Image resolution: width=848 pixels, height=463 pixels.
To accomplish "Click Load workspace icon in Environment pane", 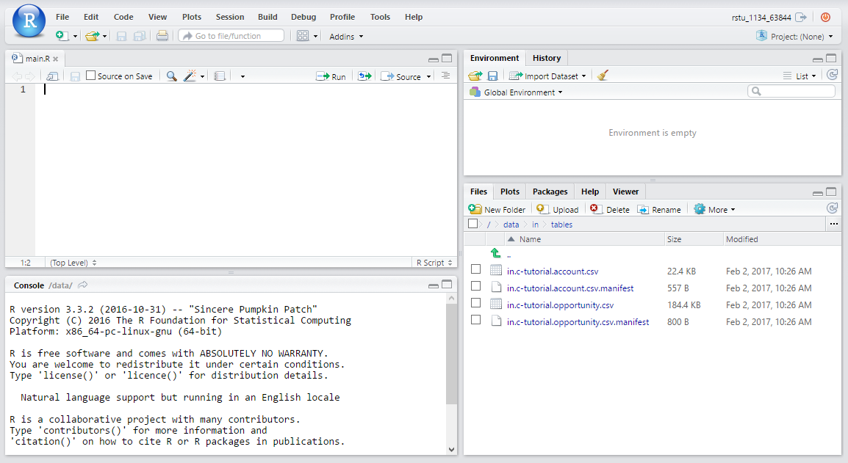I will tap(475, 76).
